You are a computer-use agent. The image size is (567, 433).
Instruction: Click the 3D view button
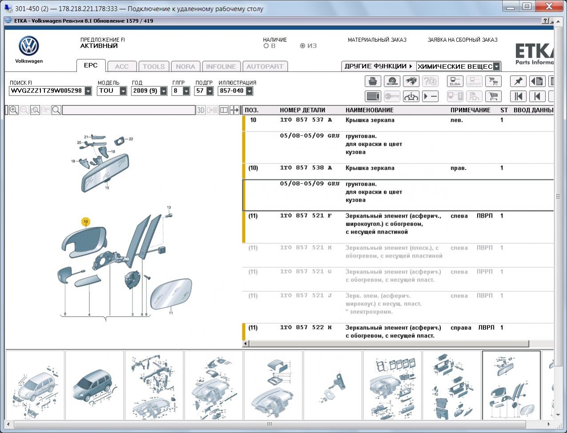click(201, 110)
